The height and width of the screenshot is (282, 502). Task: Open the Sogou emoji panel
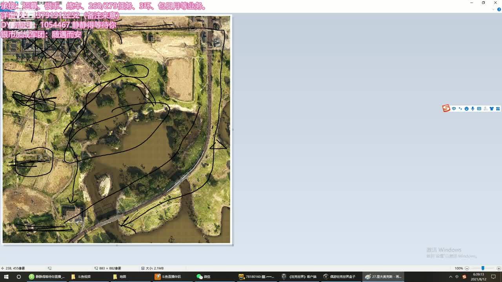466,108
